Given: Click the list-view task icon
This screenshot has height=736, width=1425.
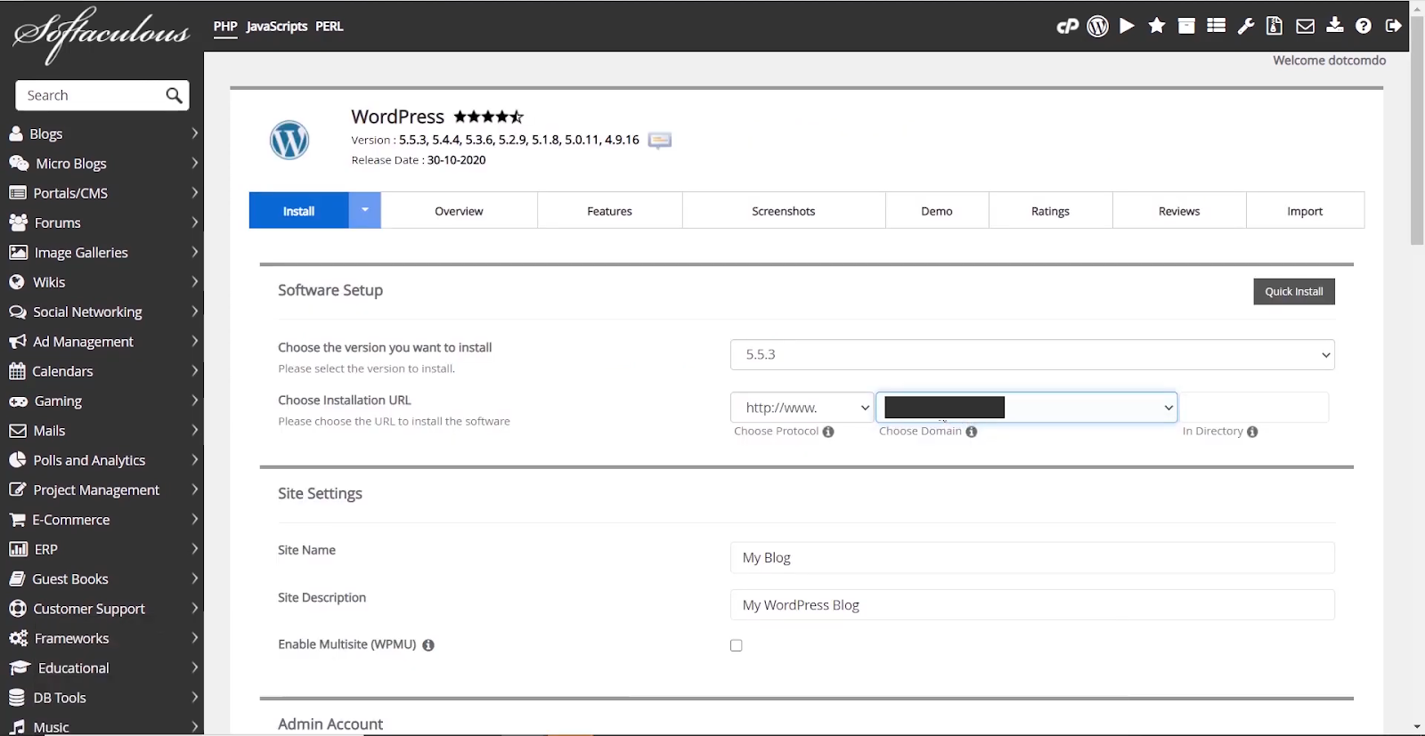Looking at the screenshot, I should tap(1217, 26).
